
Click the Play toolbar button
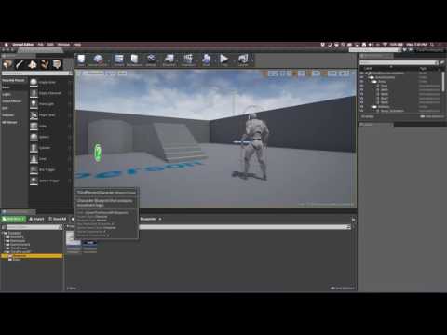(223, 60)
